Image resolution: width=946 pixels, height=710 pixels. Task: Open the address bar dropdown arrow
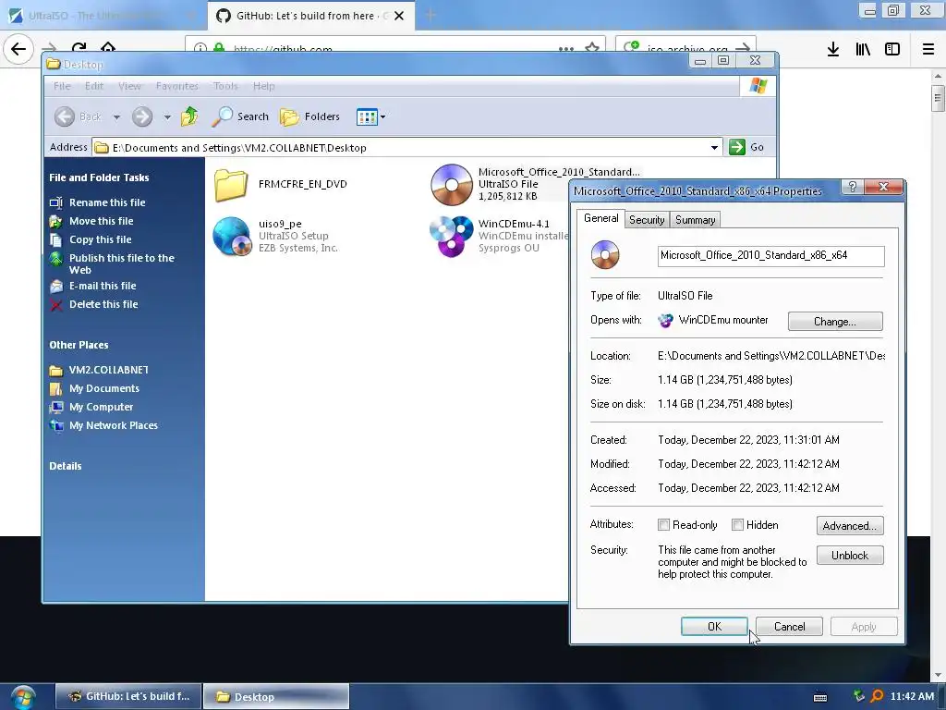714,147
